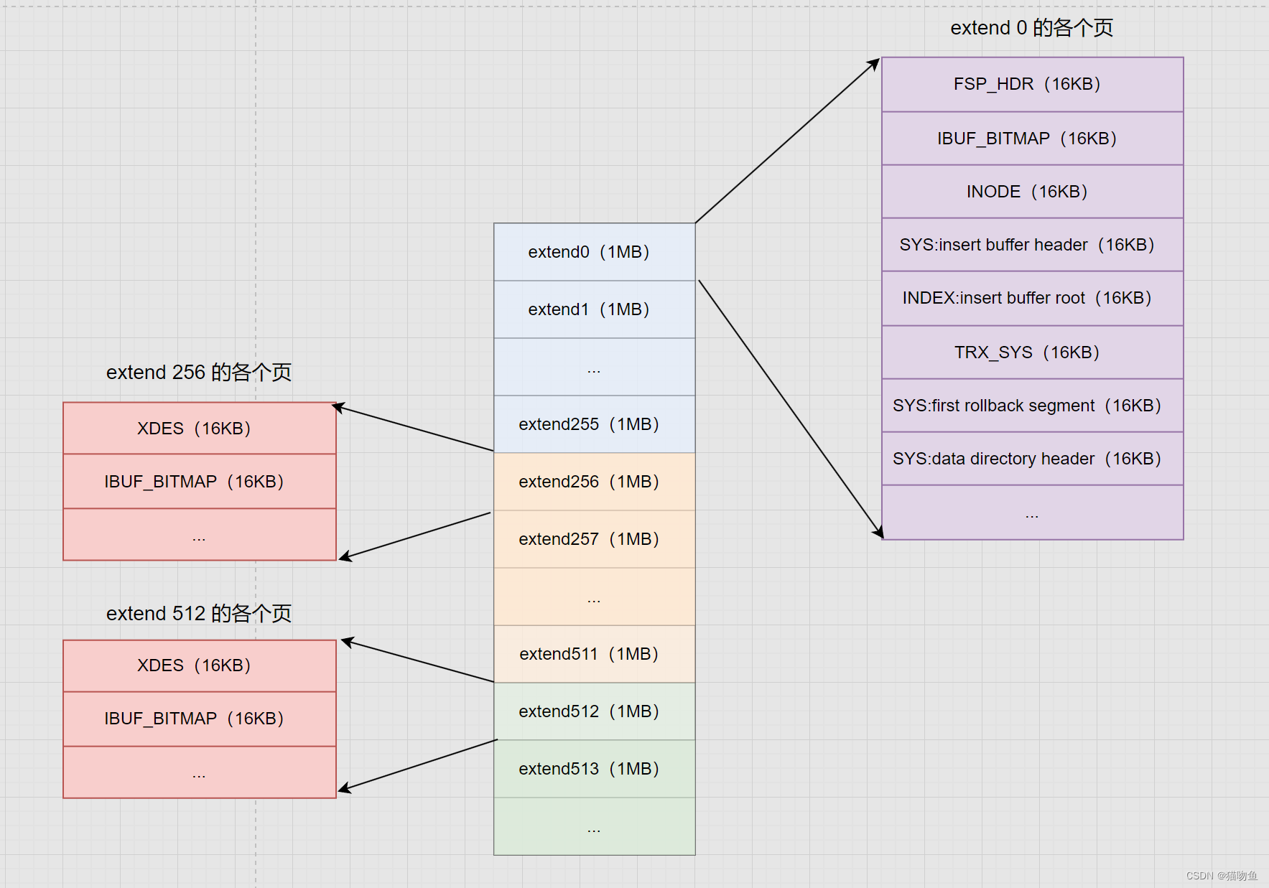This screenshot has height=888, width=1269.
Task: Click the 'extend 0 的各个页' title
Action: point(1031,28)
